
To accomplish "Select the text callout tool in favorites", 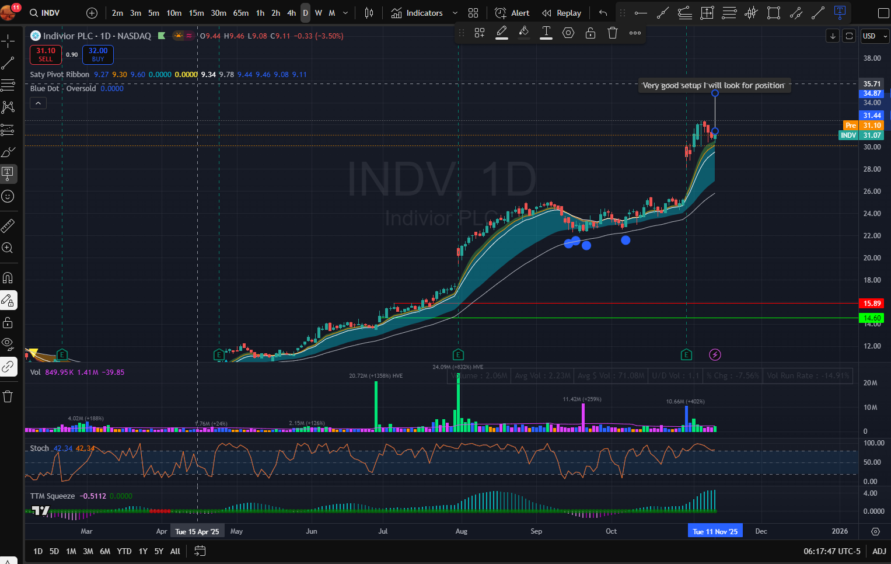I will click(x=840, y=12).
